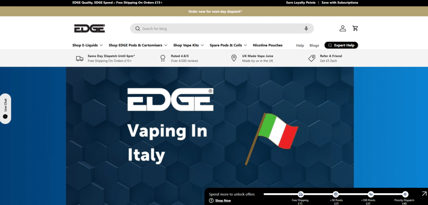
Task: Click the Free Shipping £15 milestone icon
Action: (301, 195)
